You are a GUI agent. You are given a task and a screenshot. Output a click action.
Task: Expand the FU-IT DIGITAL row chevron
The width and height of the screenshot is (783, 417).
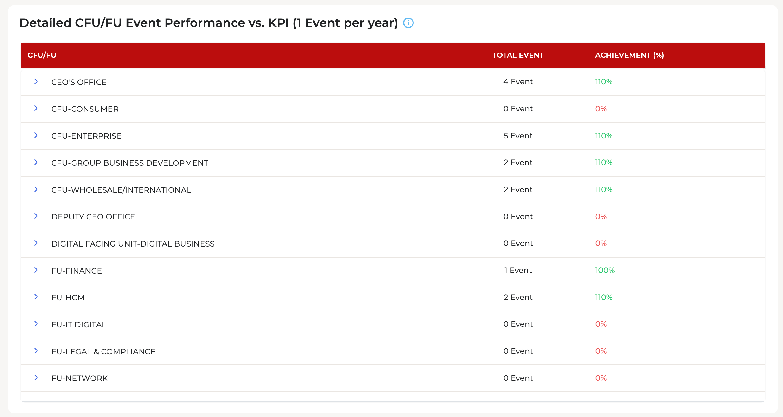36,324
